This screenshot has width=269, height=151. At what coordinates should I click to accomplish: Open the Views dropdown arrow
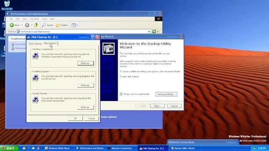pos(77,25)
